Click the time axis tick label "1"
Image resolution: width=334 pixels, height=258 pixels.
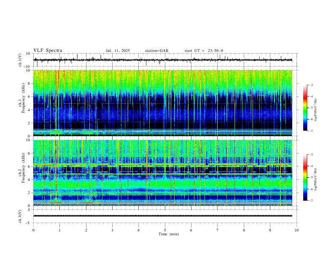click(x=59, y=230)
